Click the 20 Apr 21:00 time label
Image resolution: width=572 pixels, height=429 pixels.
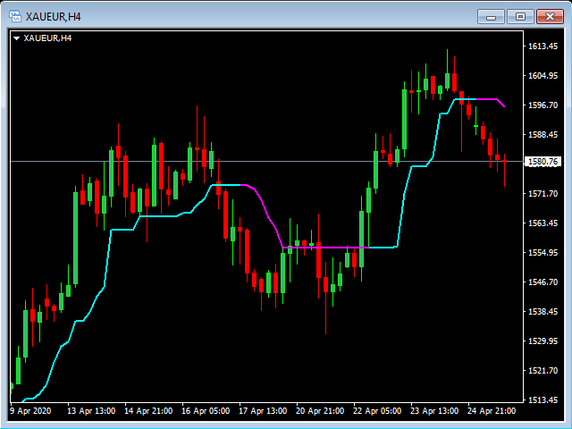(320, 411)
